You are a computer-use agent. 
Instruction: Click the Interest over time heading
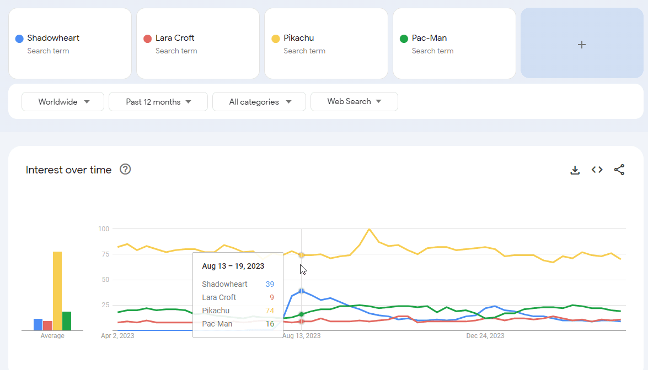click(x=68, y=170)
